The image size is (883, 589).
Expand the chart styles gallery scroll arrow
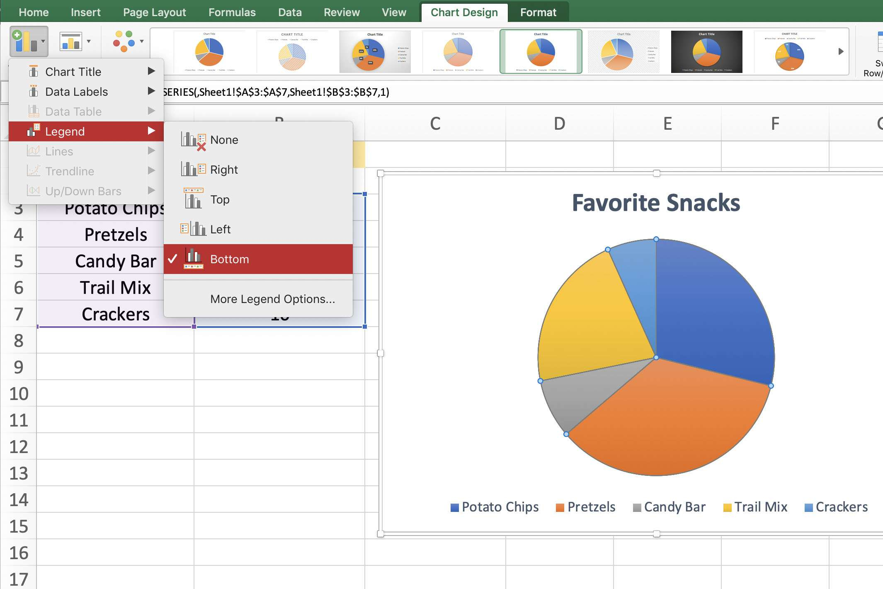[x=842, y=51]
